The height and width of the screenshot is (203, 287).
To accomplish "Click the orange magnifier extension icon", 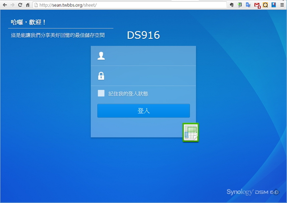I will click(x=265, y=5).
